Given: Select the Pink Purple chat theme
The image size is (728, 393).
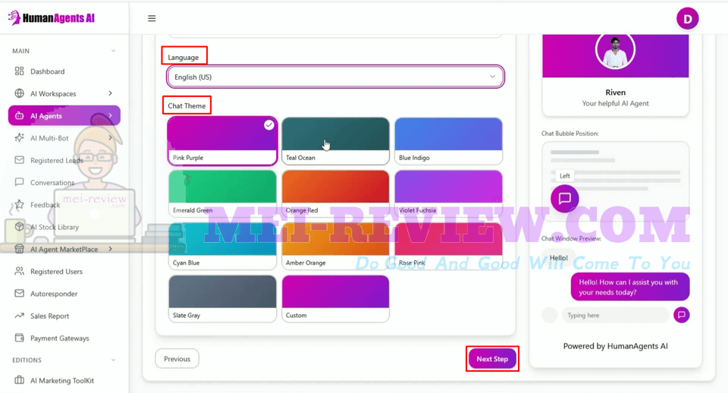Looking at the screenshot, I should pos(222,141).
